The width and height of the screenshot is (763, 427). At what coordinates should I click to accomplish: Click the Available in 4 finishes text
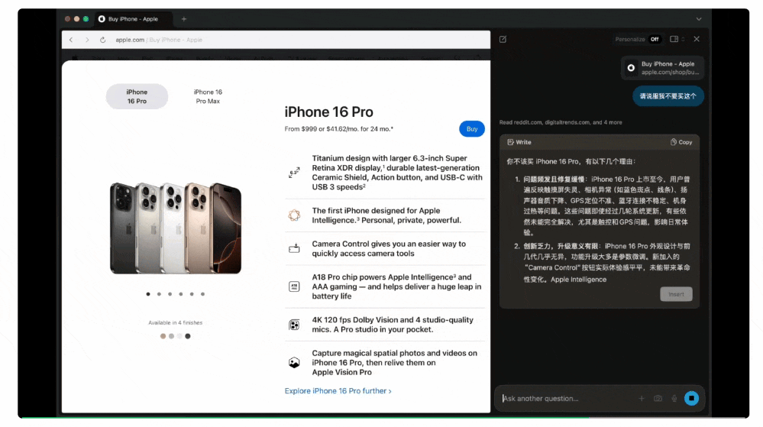175,323
